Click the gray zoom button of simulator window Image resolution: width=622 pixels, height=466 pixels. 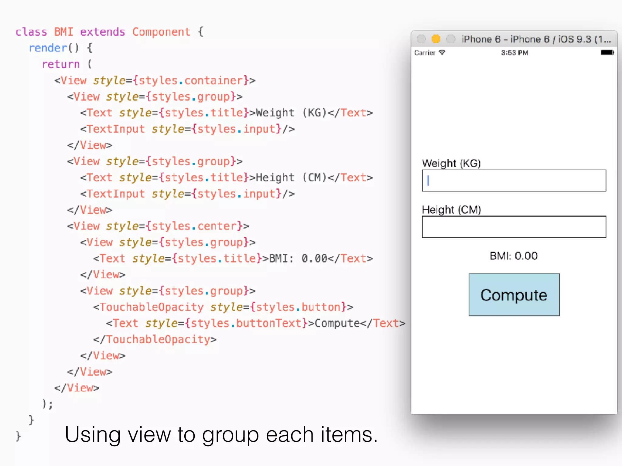pos(451,39)
